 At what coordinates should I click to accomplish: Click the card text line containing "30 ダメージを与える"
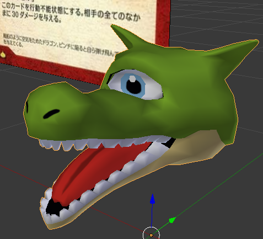(31, 16)
